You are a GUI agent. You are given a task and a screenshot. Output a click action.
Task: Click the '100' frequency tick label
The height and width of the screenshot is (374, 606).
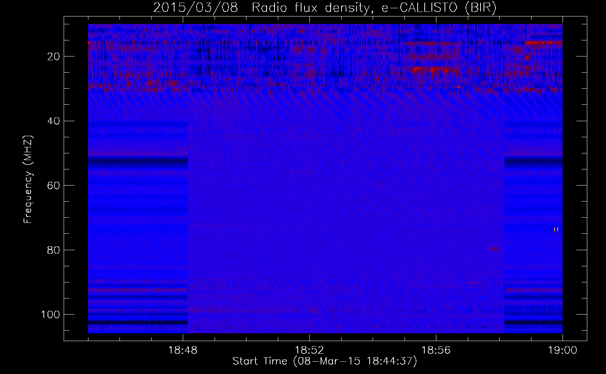coord(51,315)
